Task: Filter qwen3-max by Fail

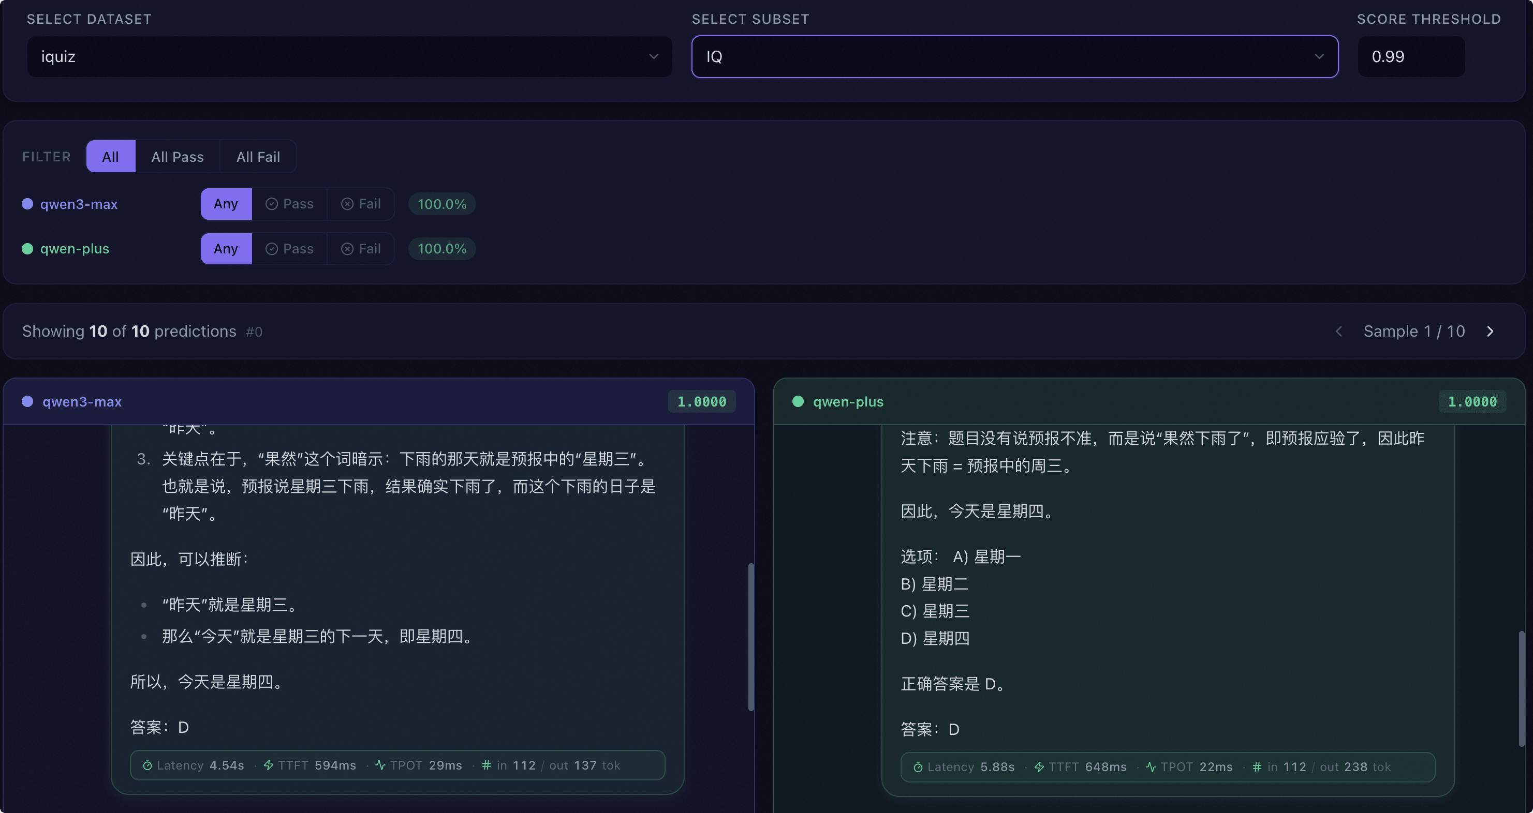Action: pyautogui.click(x=361, y=204)
